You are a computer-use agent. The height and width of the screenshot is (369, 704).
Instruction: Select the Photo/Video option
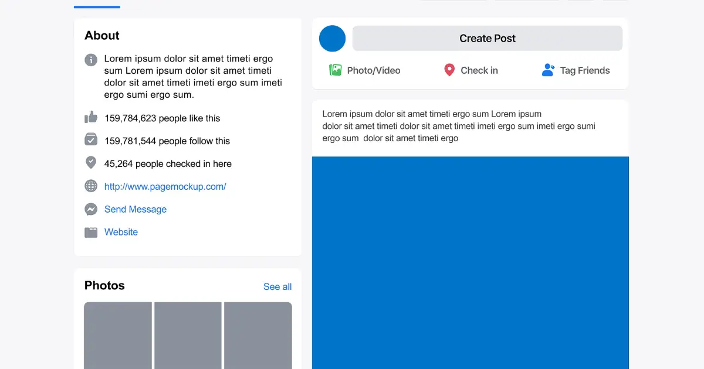365,70
